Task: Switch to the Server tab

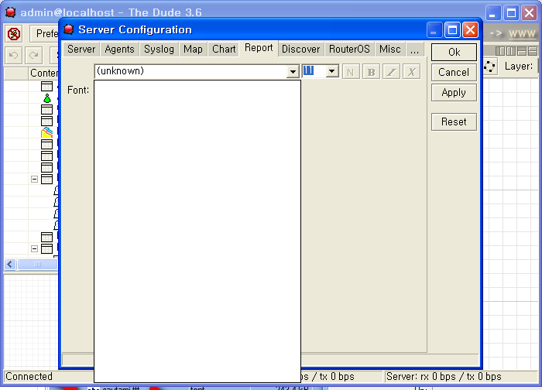Action: (81, 49)
